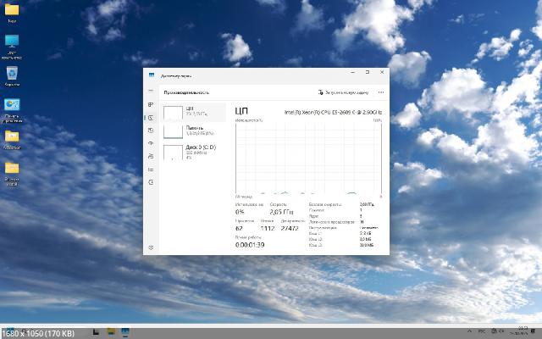This screenshot has height=339, width=542.
Task: Open the three-dots more options menu
Action: (x=381, y=92)
